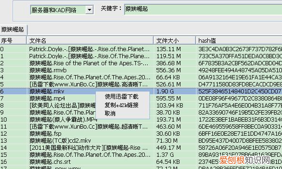This screenshot has height=169, width=282.
Task: Click file size 1.37 G
Action: click(165, 155)
